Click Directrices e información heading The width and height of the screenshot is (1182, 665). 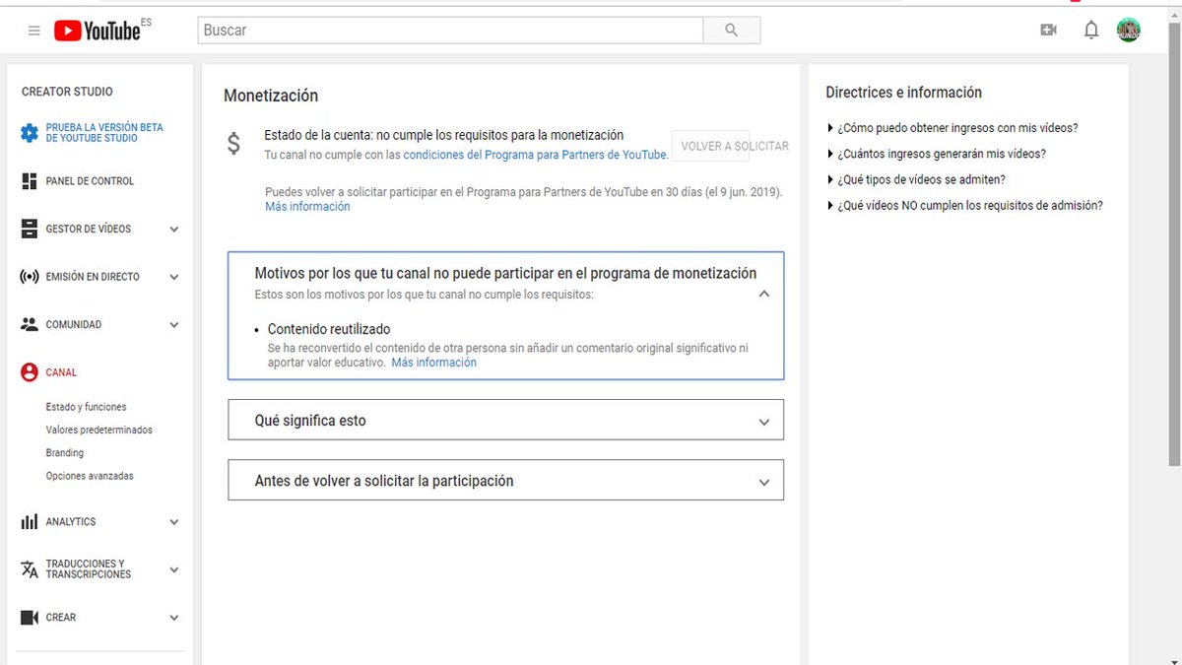pos(903,93)
